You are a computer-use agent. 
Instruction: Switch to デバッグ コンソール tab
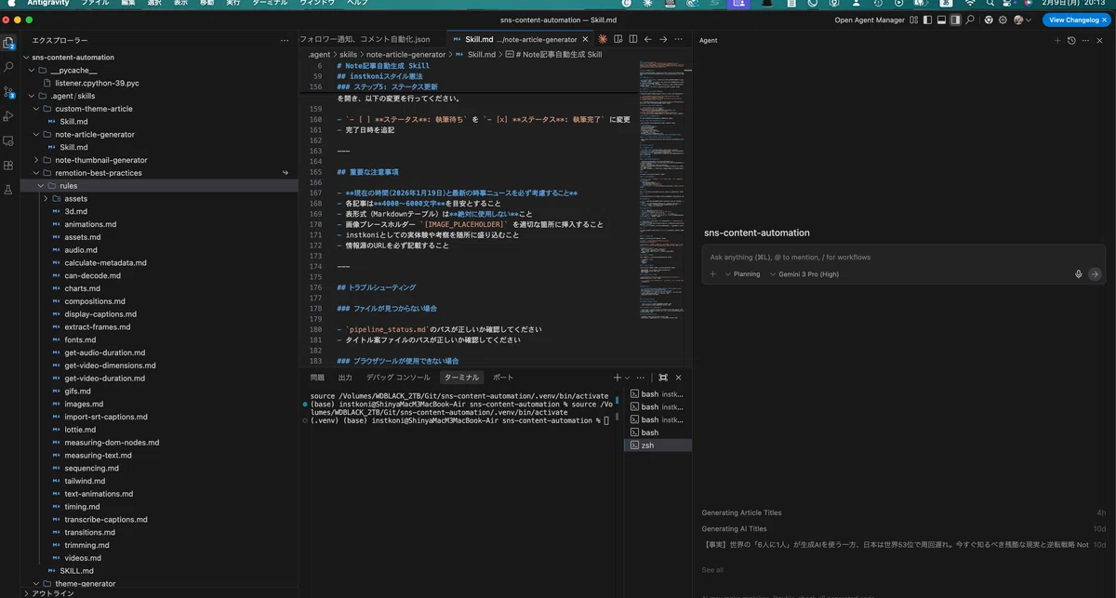click(x=398, y=378)
